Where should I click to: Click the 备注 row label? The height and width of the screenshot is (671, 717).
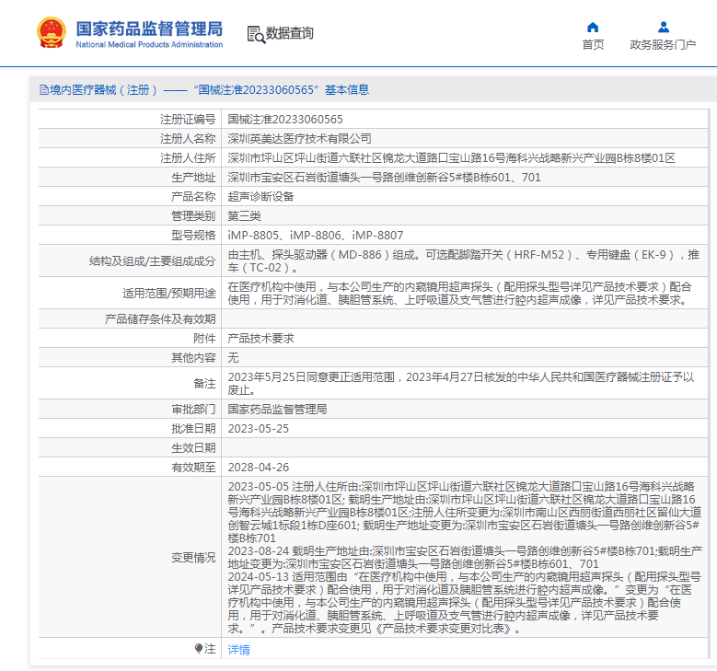click(x=204, y=383)
